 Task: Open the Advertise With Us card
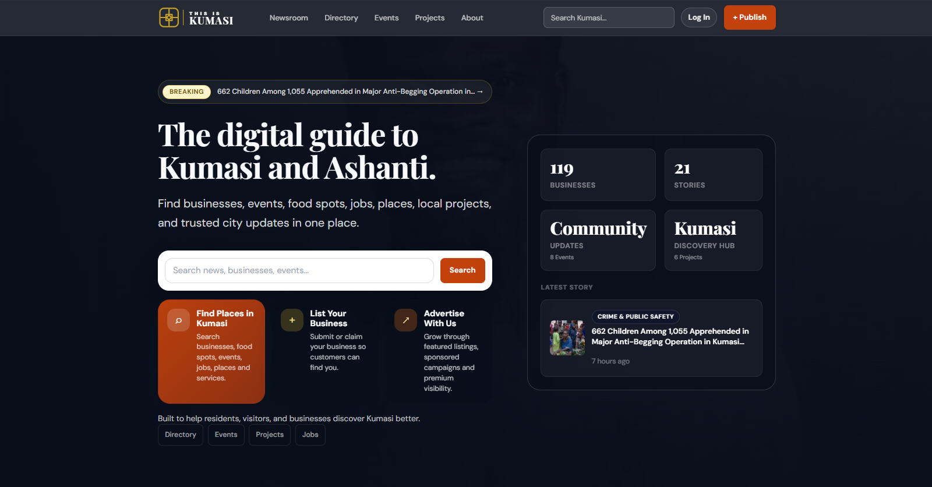(x=439, y=351)
